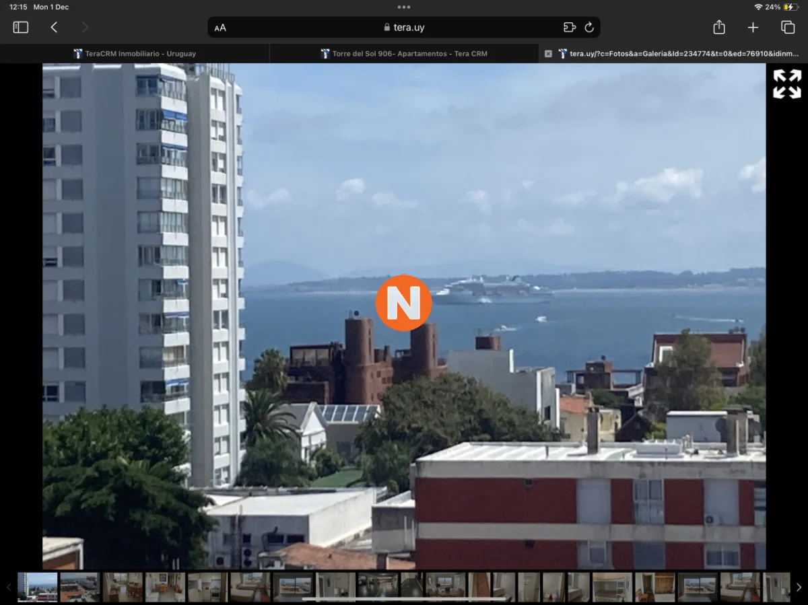The width and height of the screenshot is (808, 605).
Task: Switch to TeraCRM Inmobiliario - Uruguay tab
Action: click(x=135, y=54)
